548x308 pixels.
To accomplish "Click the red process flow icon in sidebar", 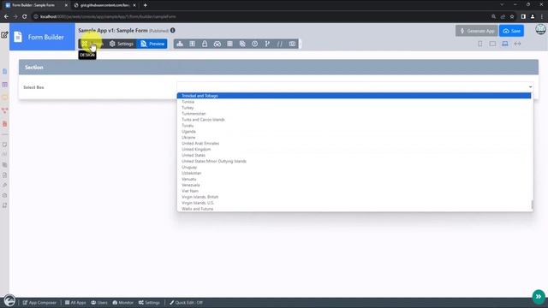I will point(4,110).
